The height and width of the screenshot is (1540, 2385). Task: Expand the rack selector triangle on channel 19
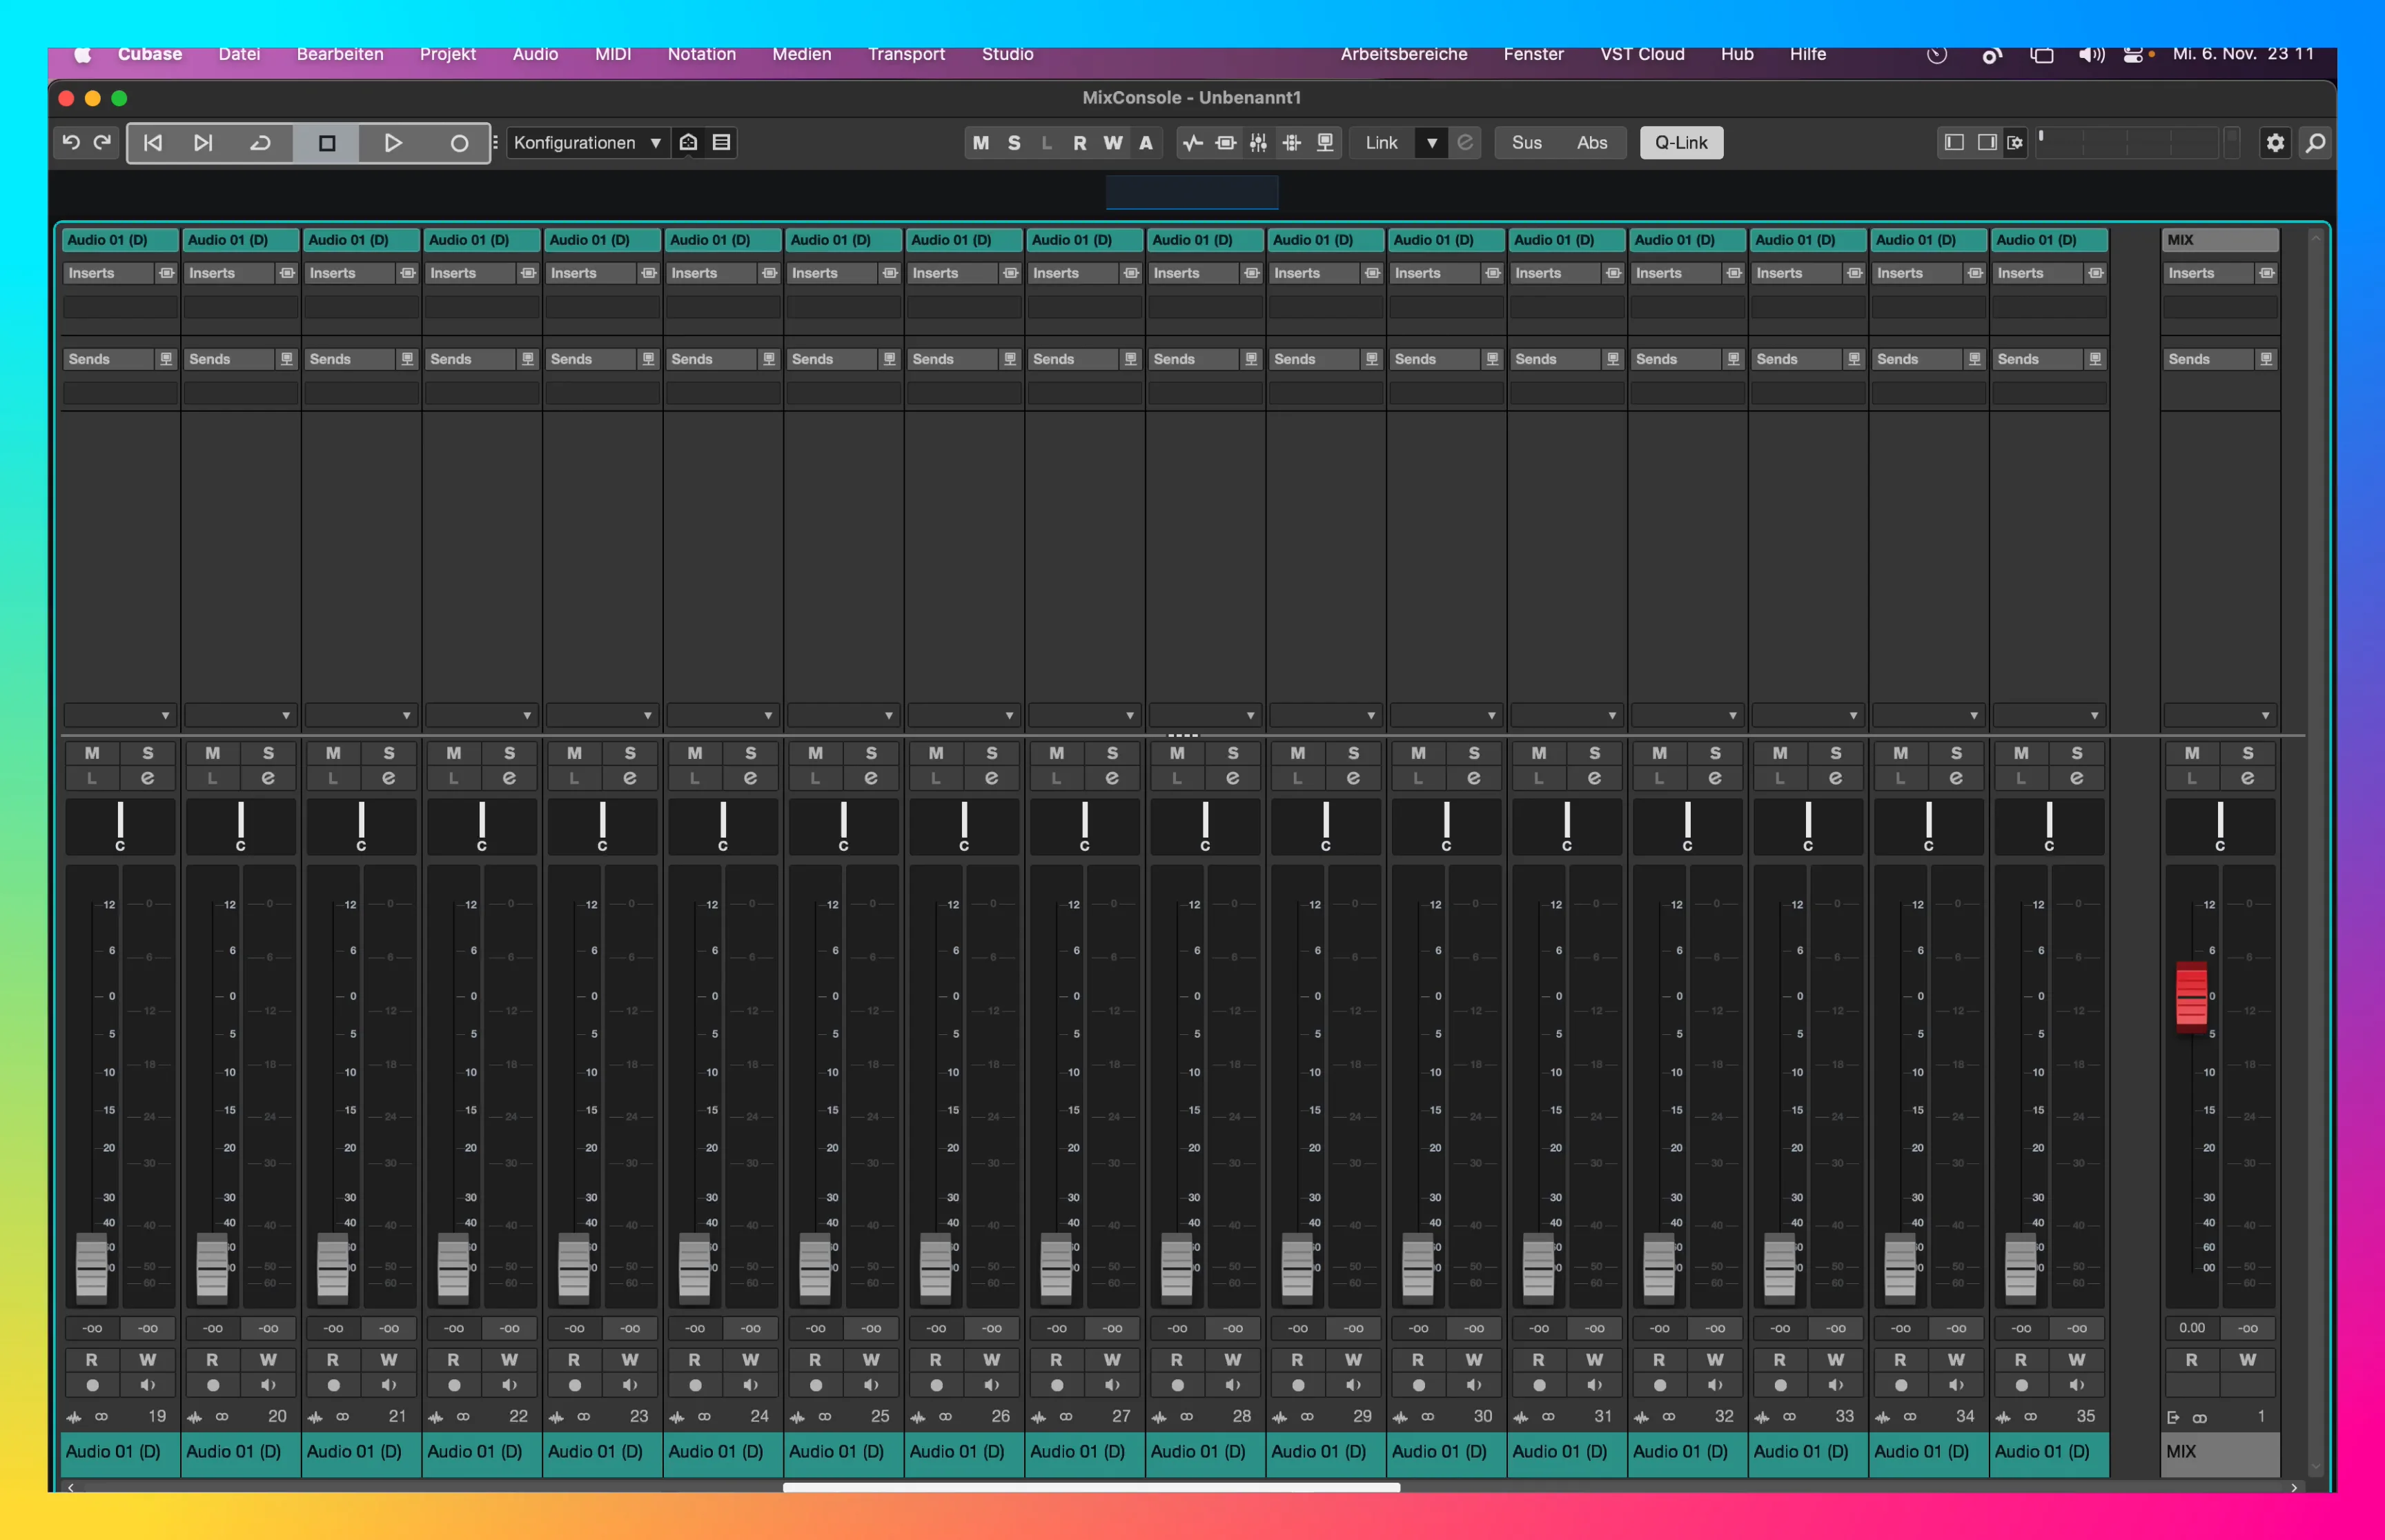click(x=167, y=715)
